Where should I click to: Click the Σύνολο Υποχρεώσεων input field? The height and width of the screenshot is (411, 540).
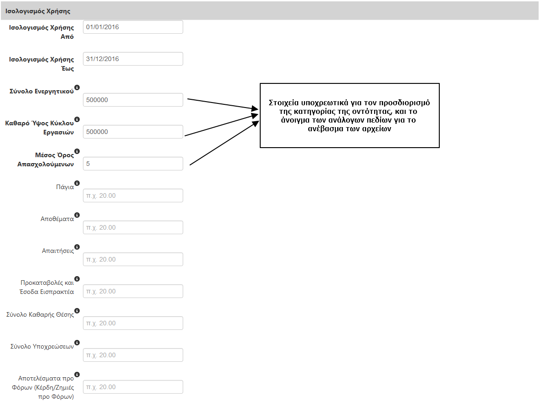(133, 355)
